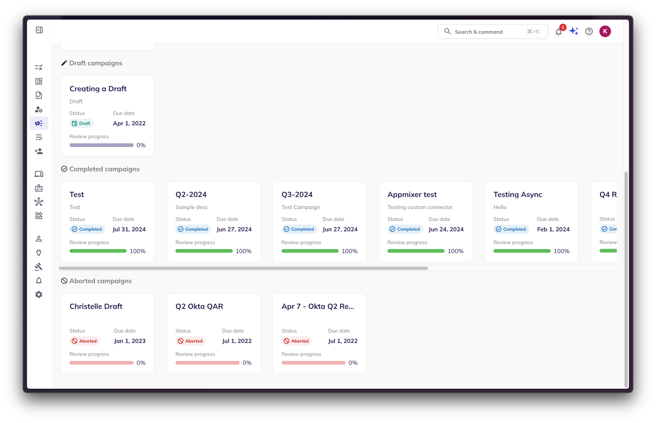Viewport: 656px width, 423px height.
Task: Select the megaphone campaigns sidebar icon
Action: [x=39, y=123]
